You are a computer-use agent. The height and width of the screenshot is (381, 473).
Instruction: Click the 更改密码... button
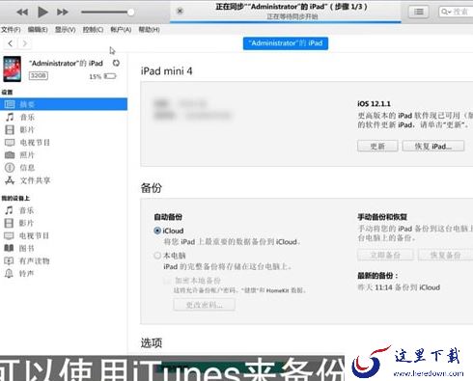click(205, 305)
